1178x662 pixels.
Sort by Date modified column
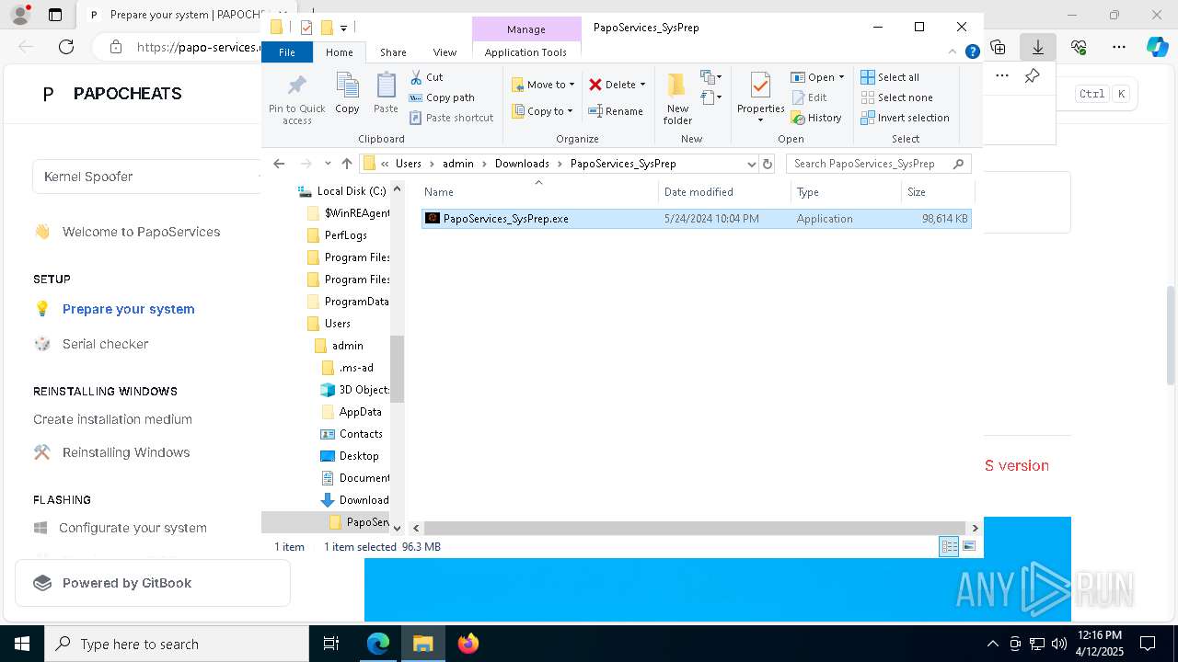pyautogui.click(x=724, y=192)
